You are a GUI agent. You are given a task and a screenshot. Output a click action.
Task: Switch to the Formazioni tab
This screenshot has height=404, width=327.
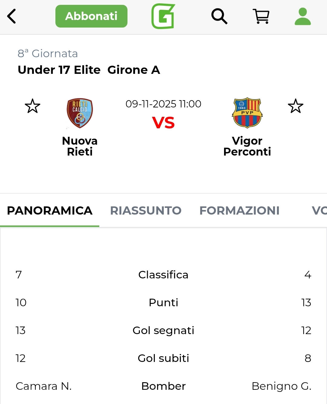[x=239, y=211]
